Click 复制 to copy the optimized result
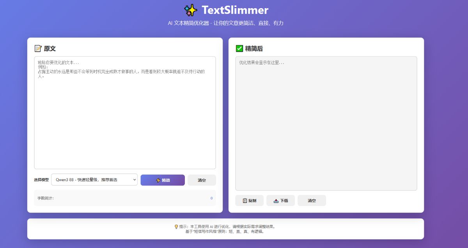Viewport: 468px width, 248px height. (x=249, y=200)
